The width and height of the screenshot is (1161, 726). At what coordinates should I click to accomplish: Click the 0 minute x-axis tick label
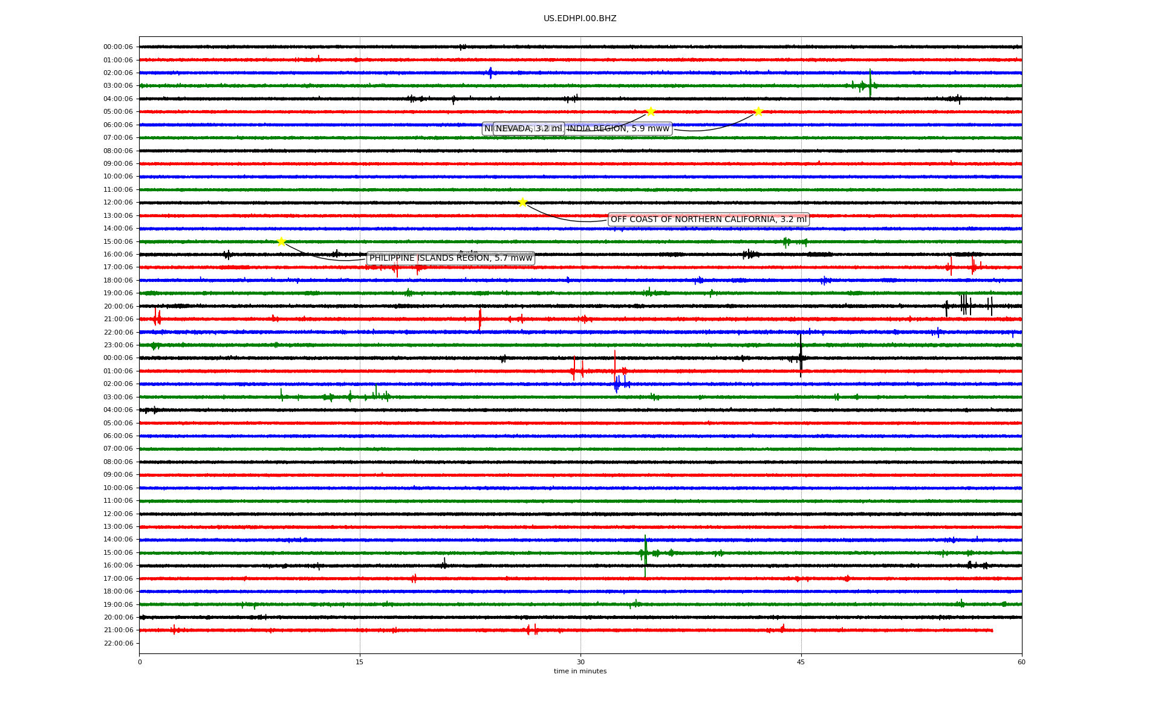[140, 662]
